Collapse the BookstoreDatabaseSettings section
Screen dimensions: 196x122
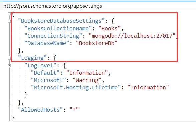click(9, 21)
